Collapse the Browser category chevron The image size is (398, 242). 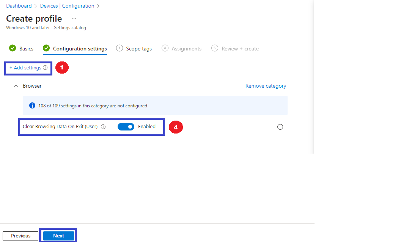pyautogui.click(x=16, y=86)
